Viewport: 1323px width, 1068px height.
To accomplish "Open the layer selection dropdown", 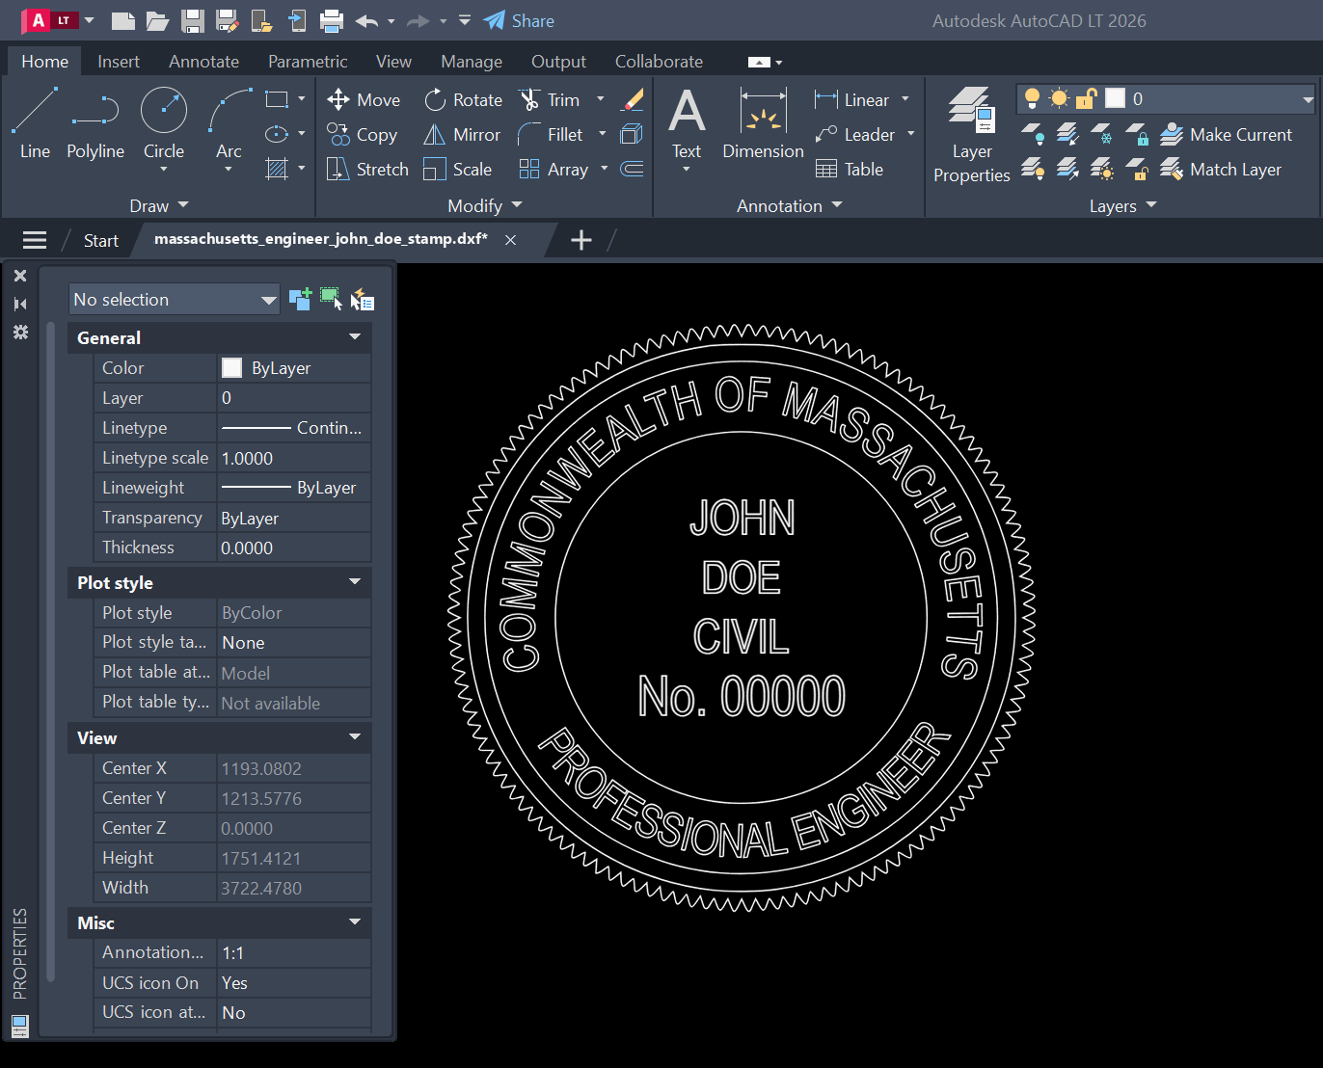I will pyautogui.click(x=1308, y=99).
